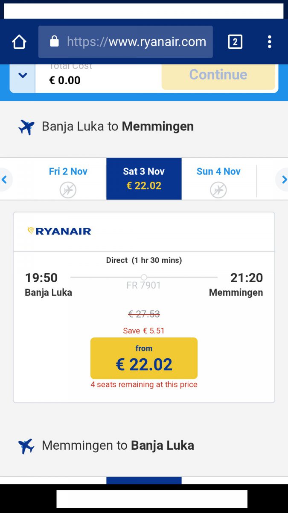Click the Ryanair logo on flight card

click(59, 231)
